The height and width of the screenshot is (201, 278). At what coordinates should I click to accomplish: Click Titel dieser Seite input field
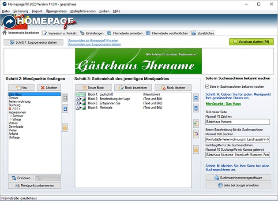237,122
